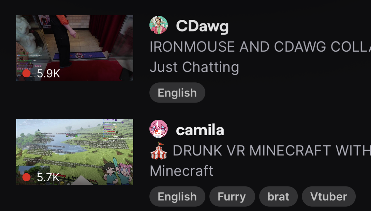Screen dimensions: 371x211
Task: Click the red live dot on CDawg's thumbnail
Action: 26,73
